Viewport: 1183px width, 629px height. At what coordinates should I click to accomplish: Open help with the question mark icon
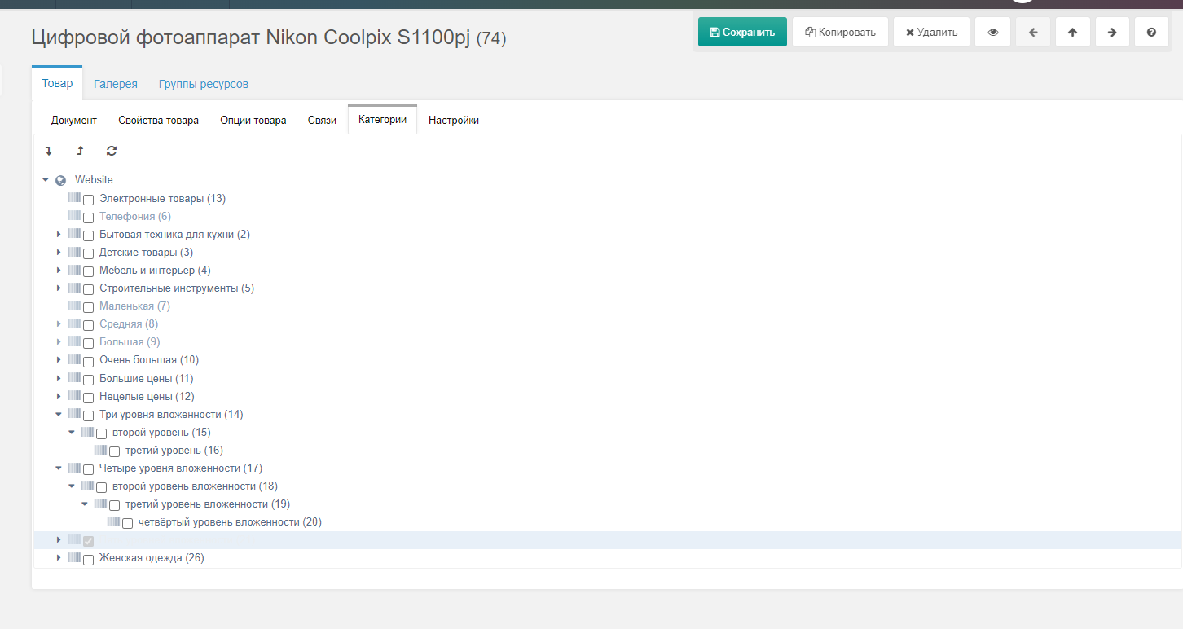tap(1151, 33)
